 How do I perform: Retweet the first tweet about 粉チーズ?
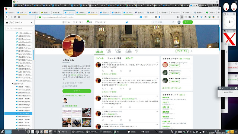pos(112,71)
